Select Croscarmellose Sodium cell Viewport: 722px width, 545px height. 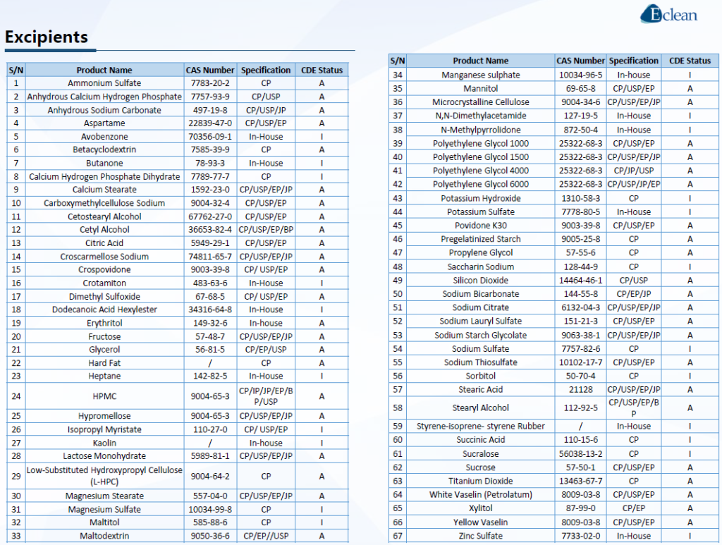(104, 257)
